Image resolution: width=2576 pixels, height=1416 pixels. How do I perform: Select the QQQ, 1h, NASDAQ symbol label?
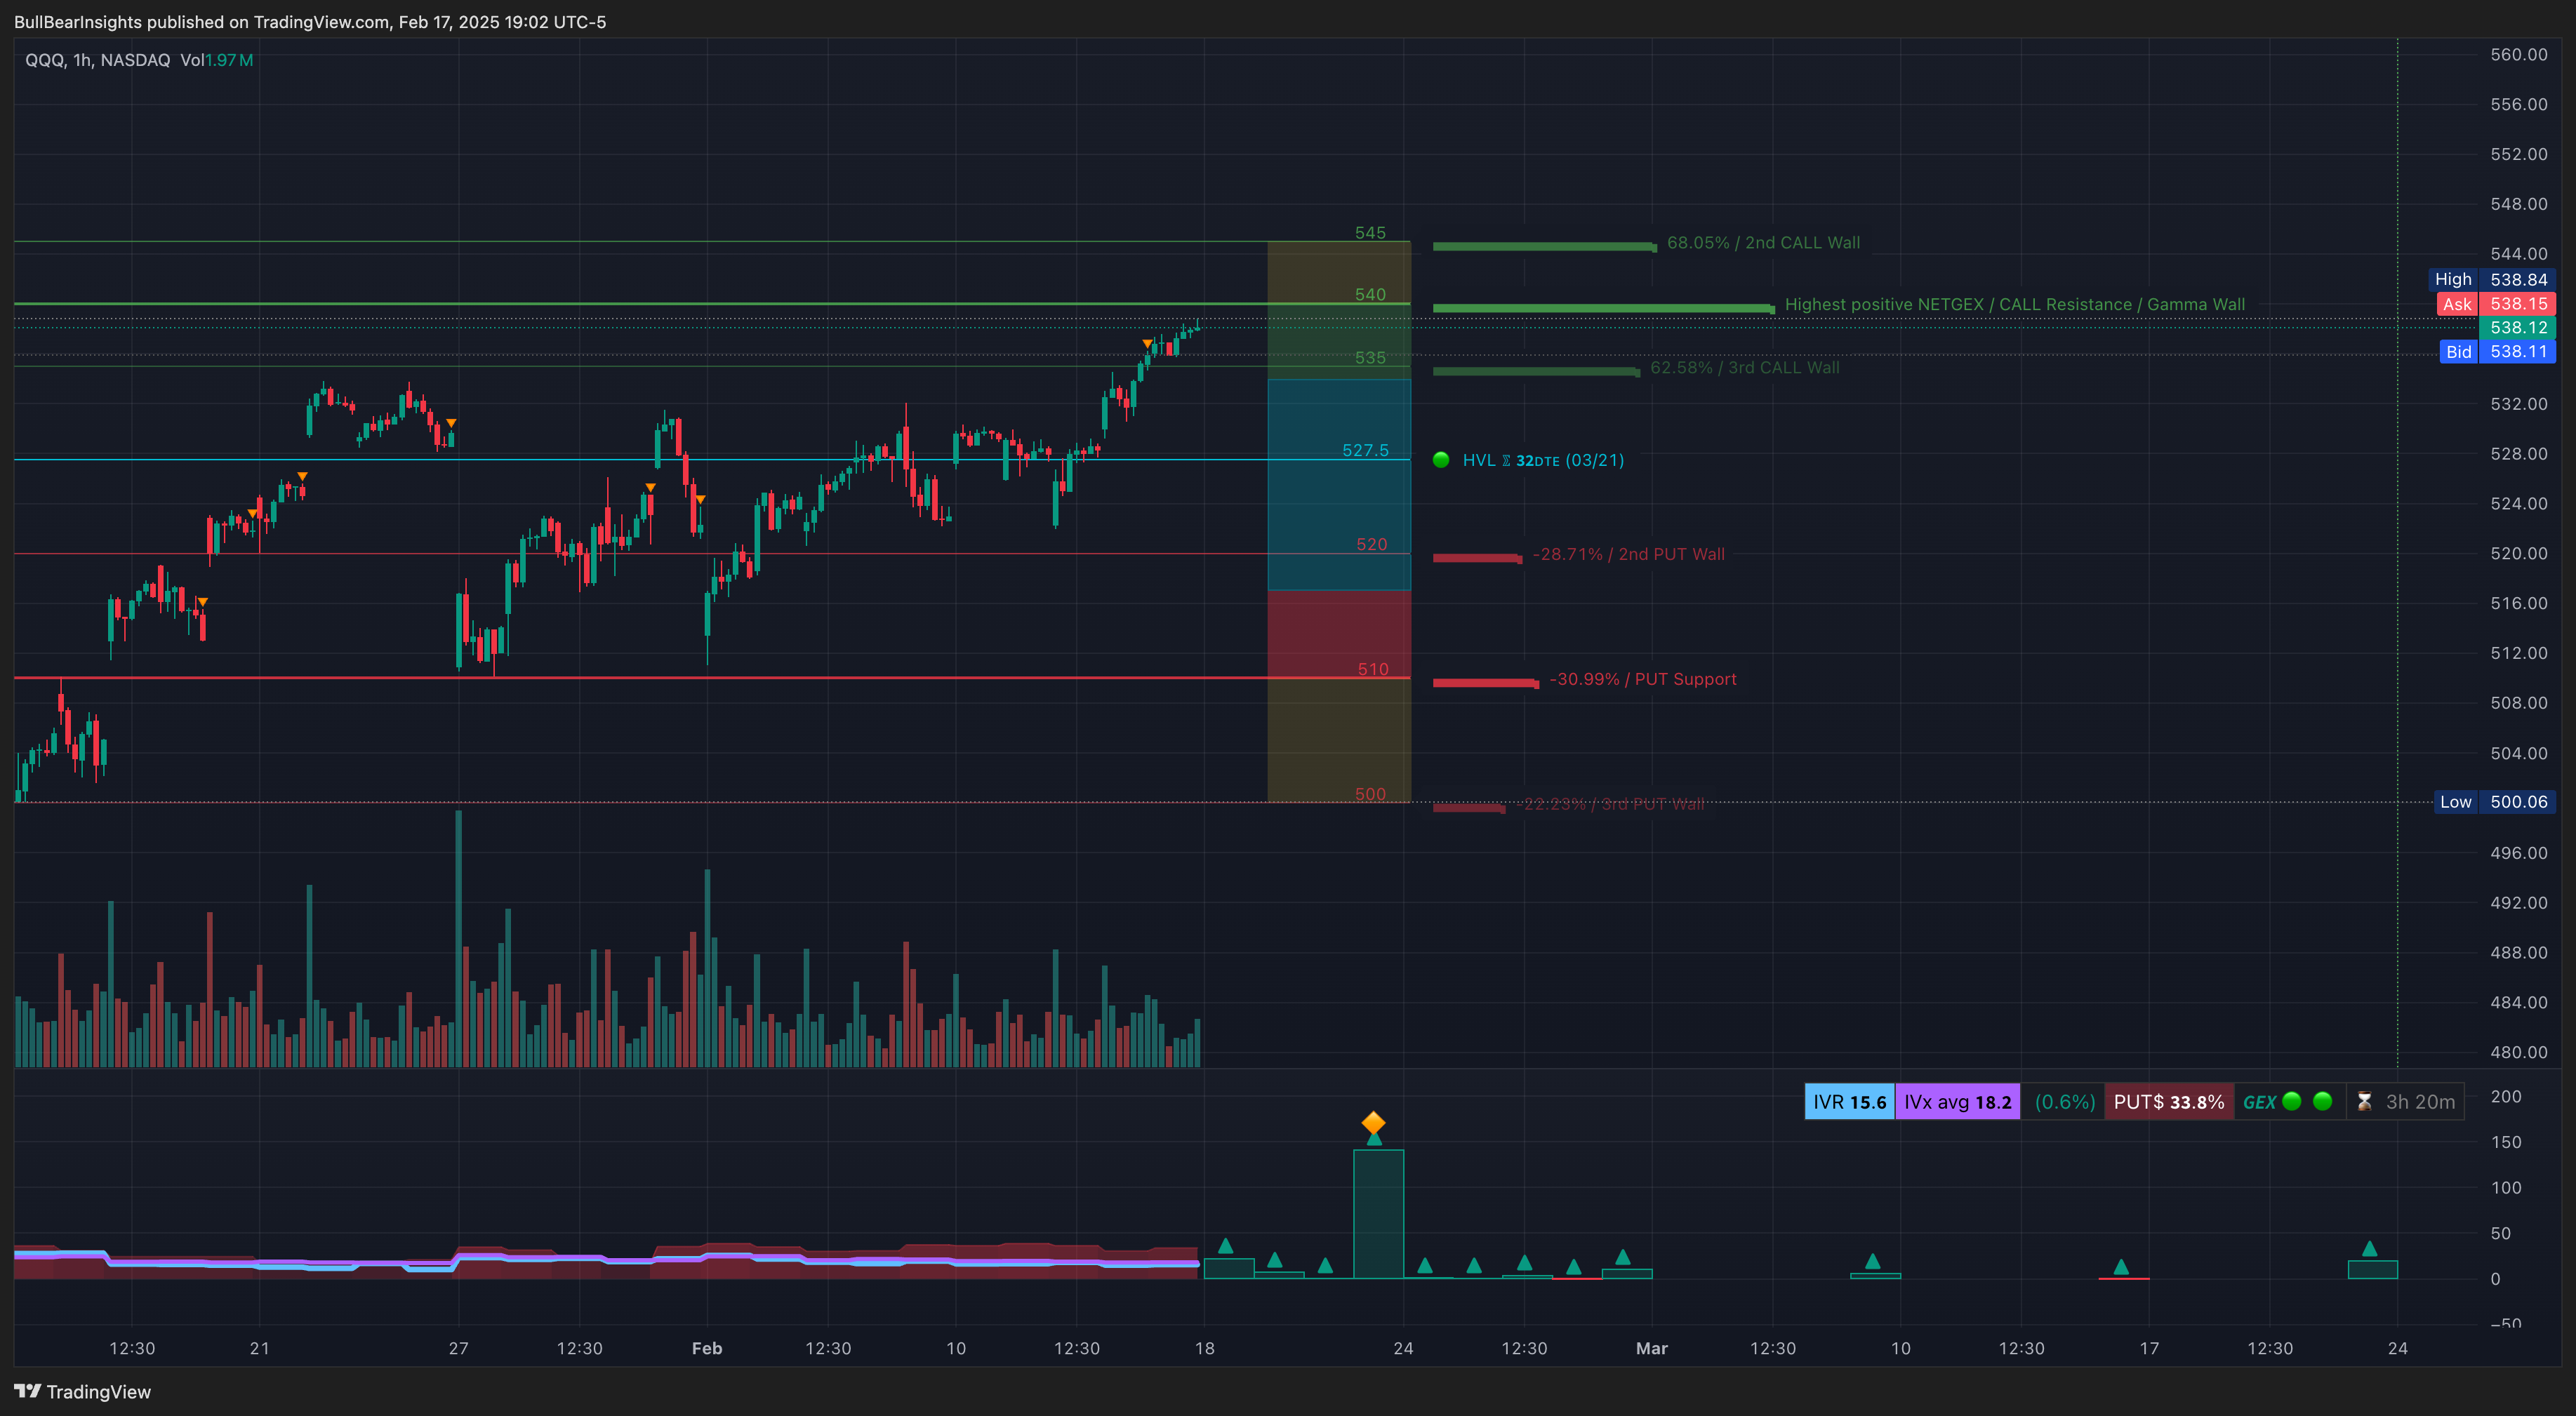[97, 60]
